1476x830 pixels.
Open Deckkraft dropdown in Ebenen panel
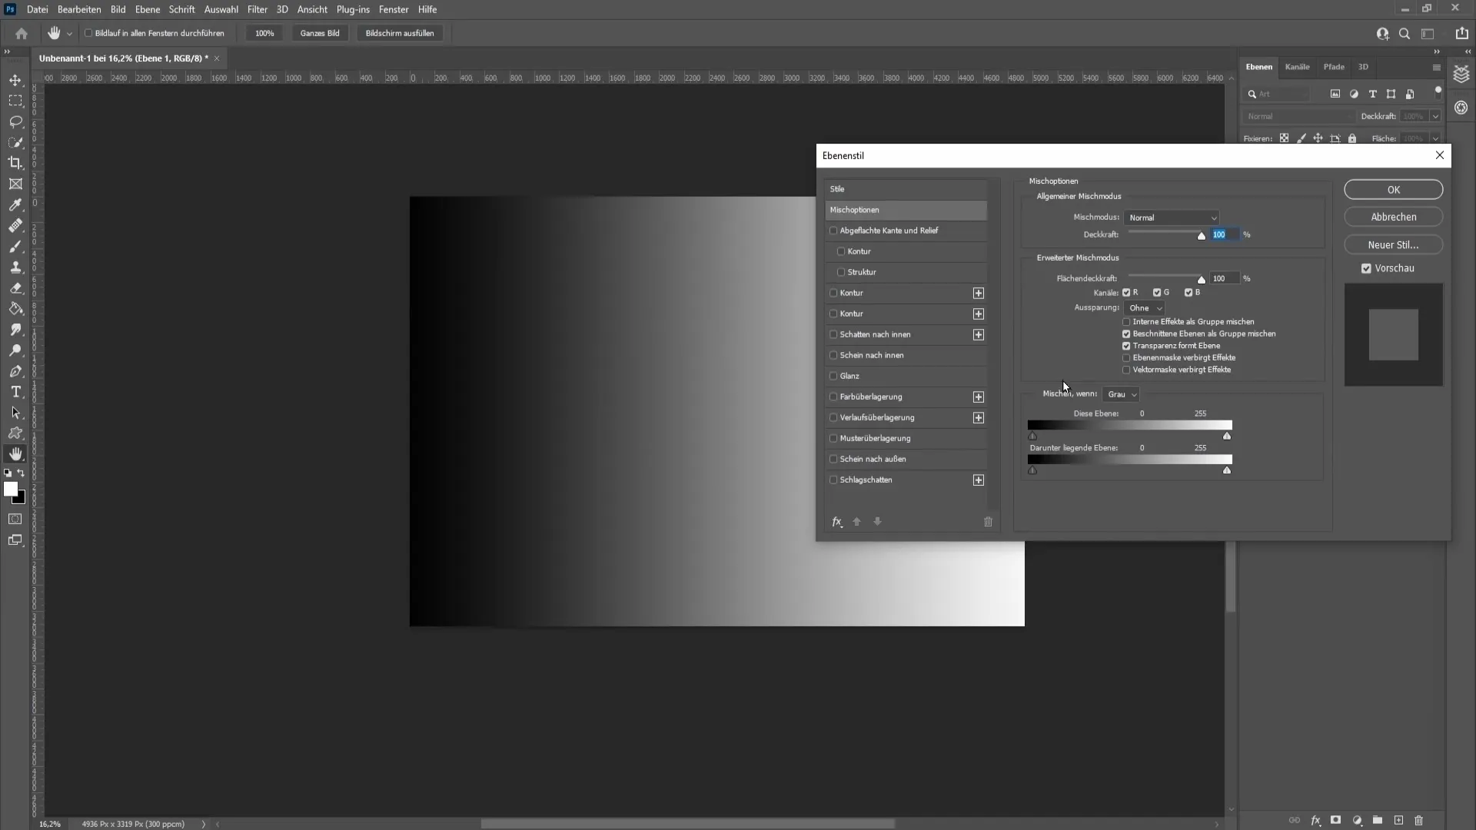1434,116
